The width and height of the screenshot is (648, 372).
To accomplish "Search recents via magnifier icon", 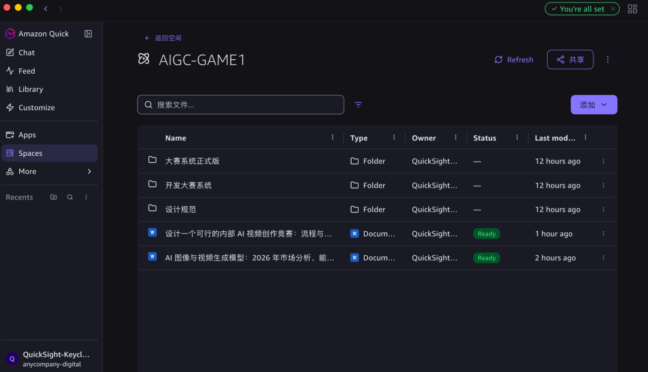I will click(x=70, y=197).
